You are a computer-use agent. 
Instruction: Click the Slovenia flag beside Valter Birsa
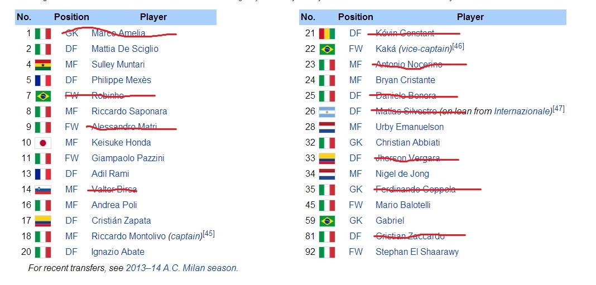click(43, 190)
